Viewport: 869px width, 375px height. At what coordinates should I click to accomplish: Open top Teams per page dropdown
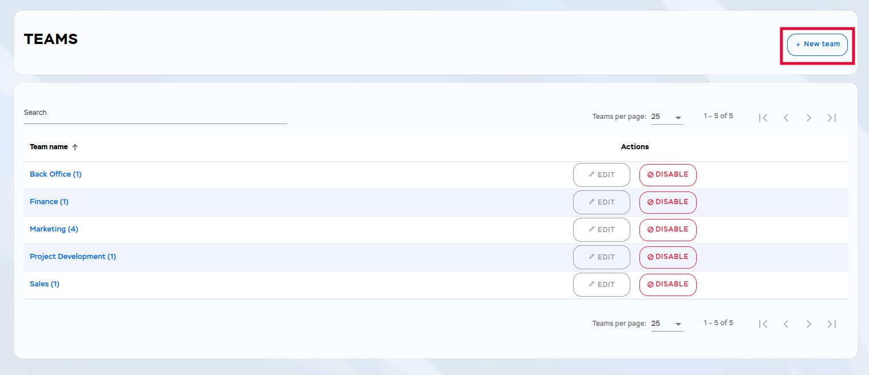(667, 117)
